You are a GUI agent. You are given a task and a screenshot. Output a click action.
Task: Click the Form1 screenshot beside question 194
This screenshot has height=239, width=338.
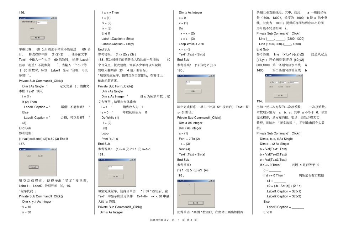coord(284,88)
